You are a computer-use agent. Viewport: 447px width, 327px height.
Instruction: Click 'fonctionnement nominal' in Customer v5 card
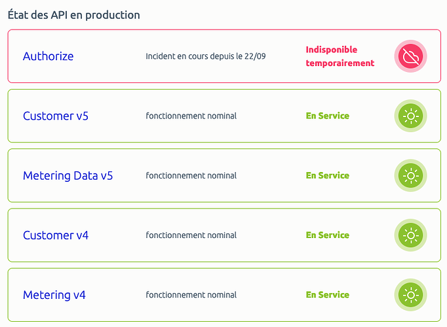(x=191, y=116)
